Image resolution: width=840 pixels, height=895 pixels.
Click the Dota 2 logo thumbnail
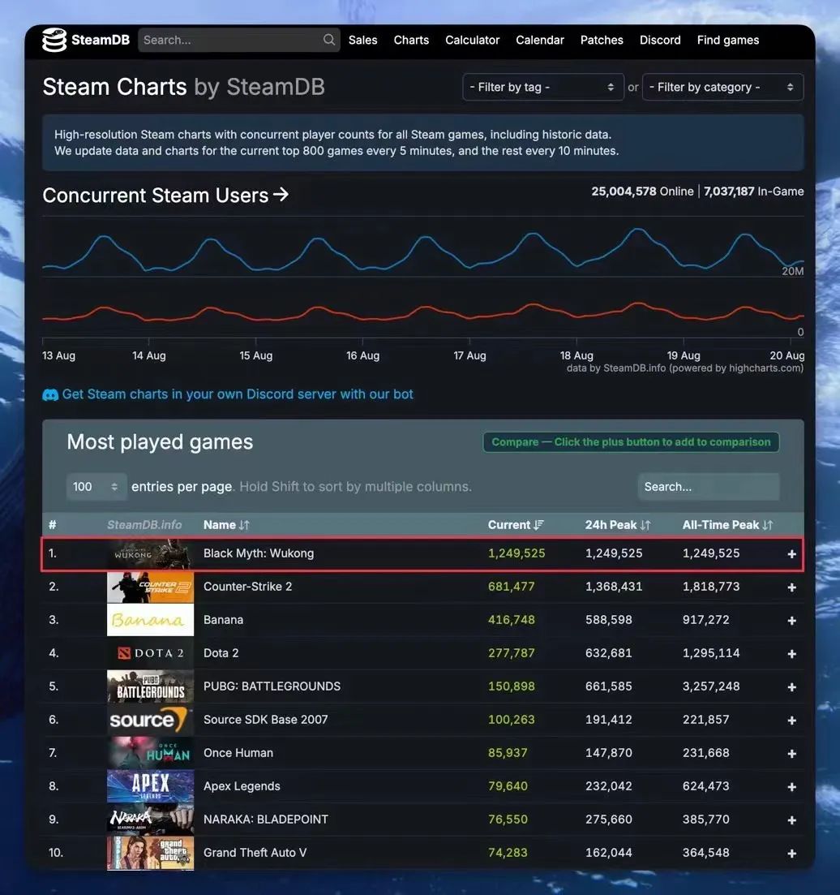point(150,653)
